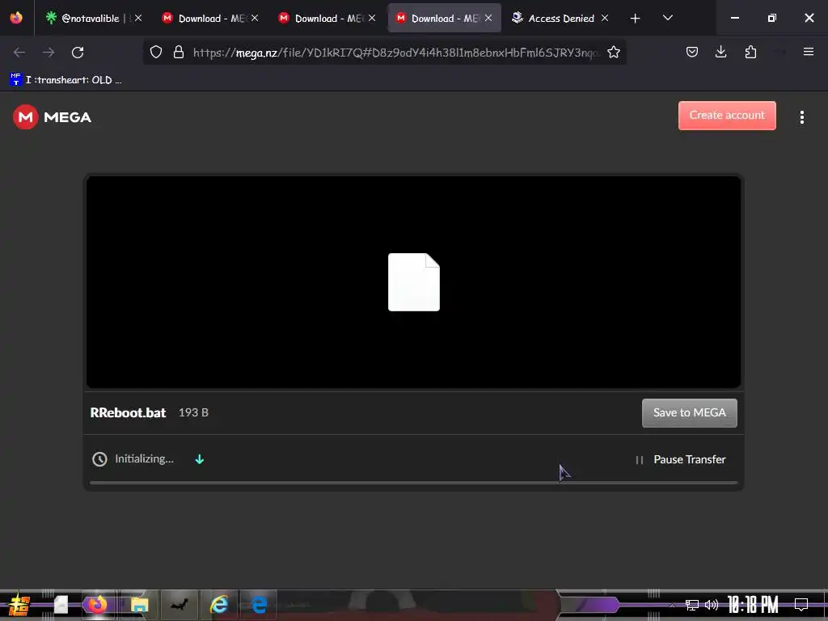828x621 pixels.
Task: Pause the transfer
Action: (x=681, y=459)
